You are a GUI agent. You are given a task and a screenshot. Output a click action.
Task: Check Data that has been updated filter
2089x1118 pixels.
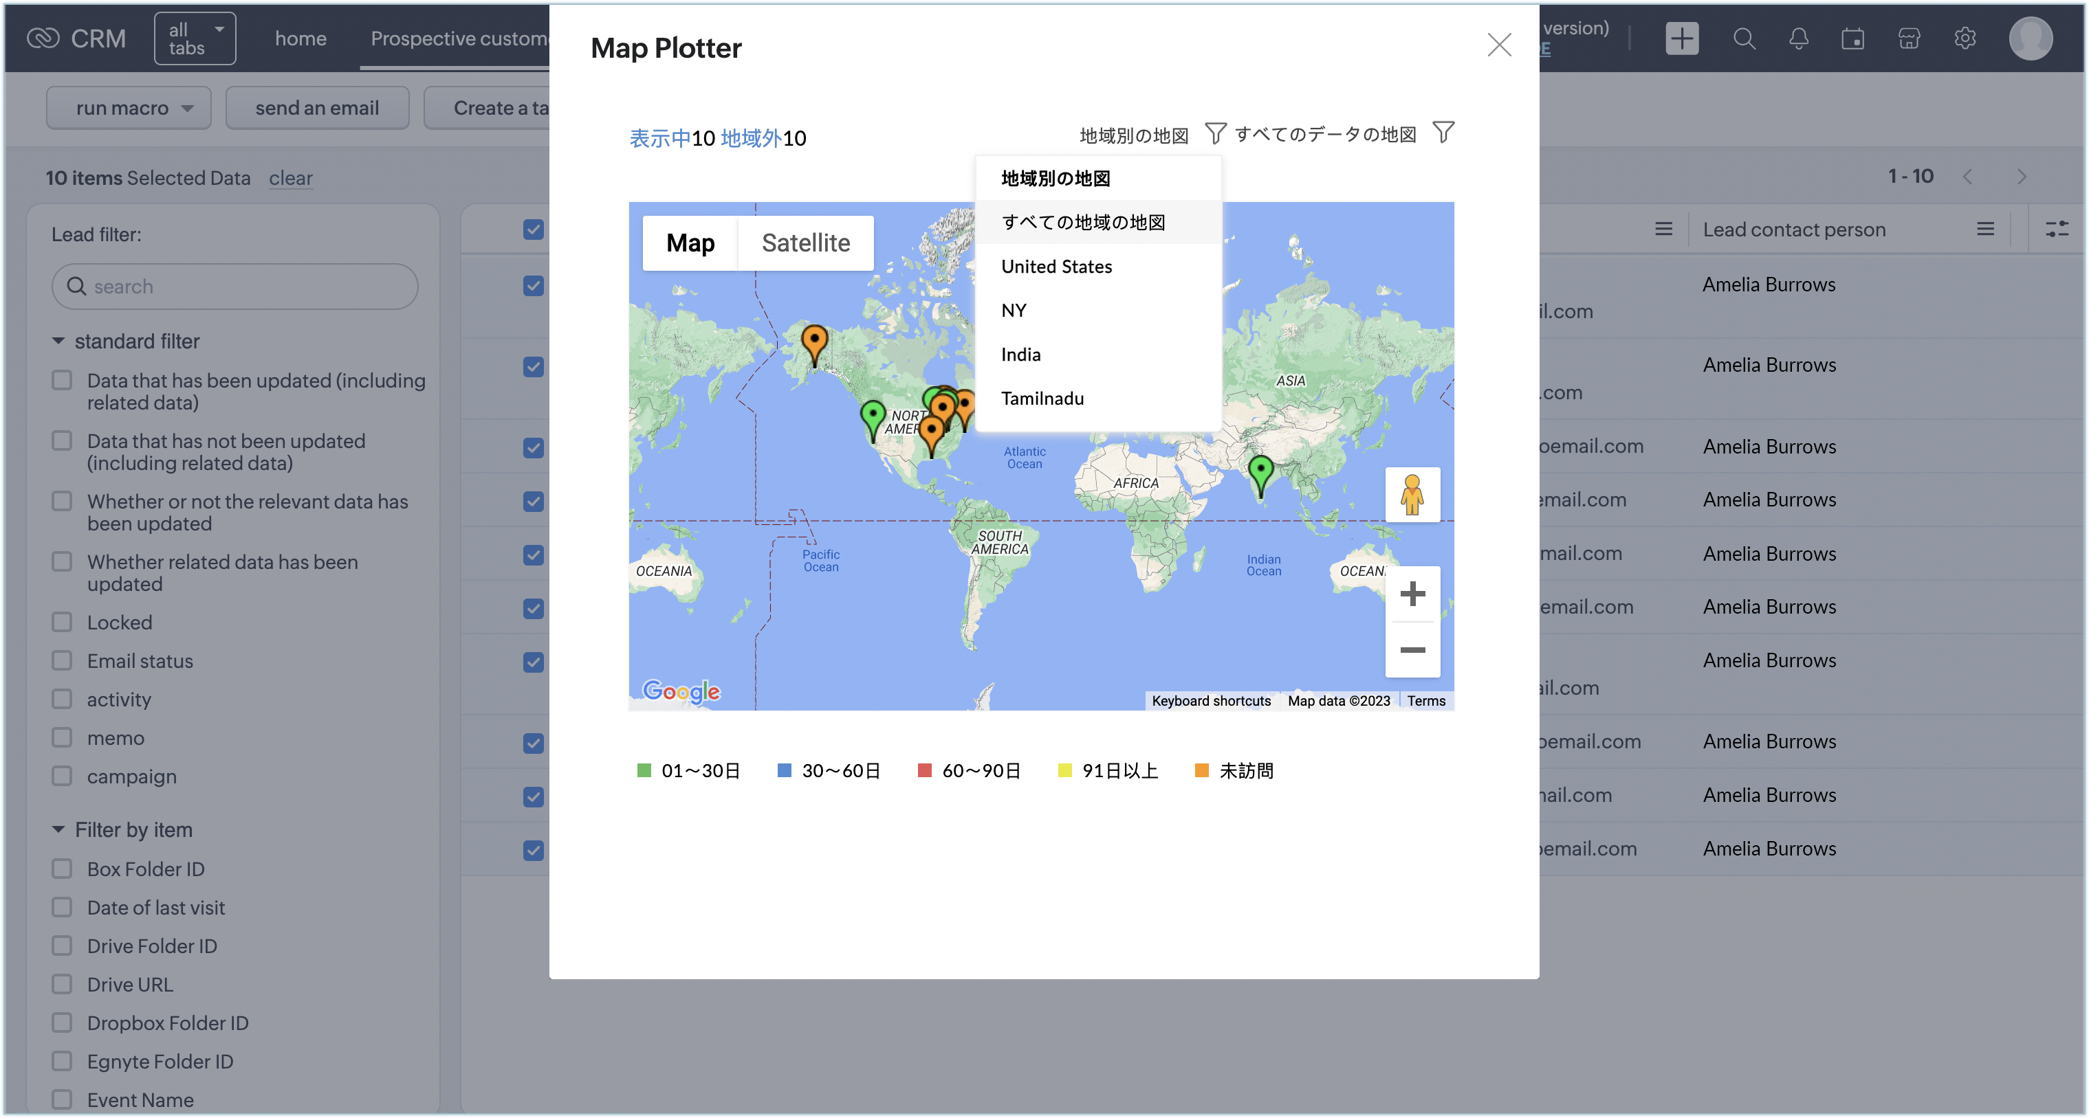(63, 380)
